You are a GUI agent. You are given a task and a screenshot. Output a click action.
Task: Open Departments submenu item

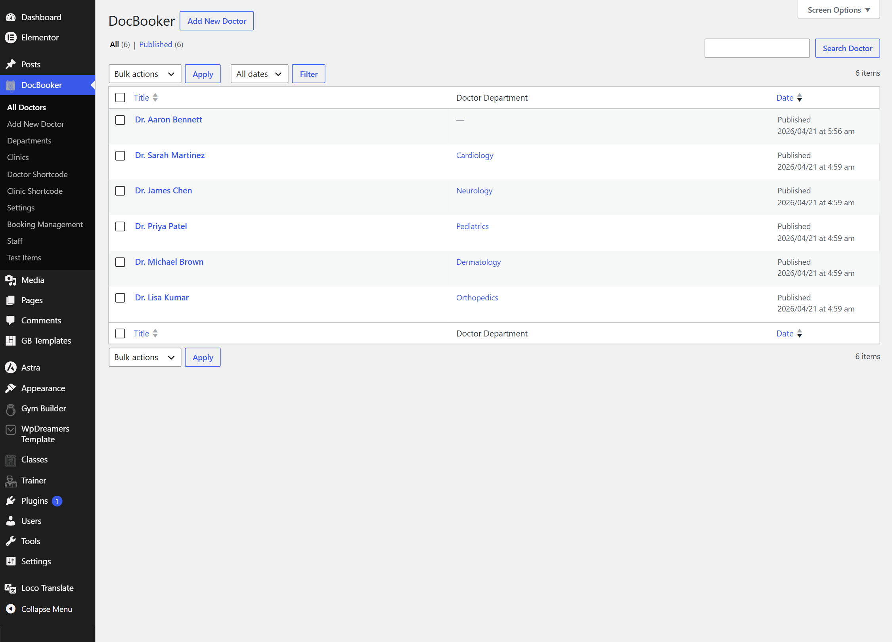coord(29,141)
